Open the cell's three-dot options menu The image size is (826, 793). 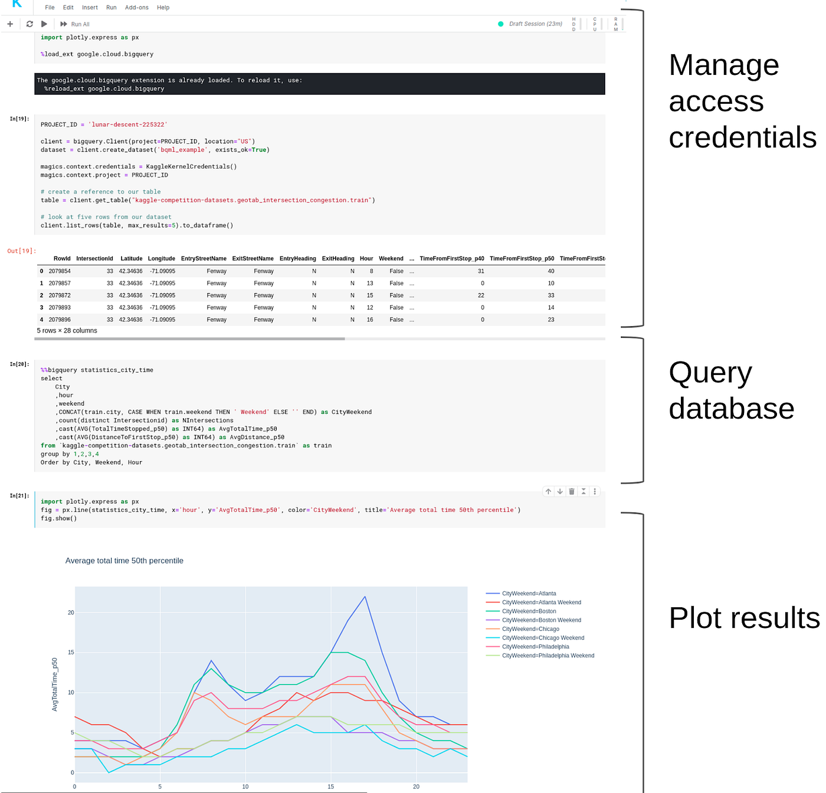(x=595, y=491)
